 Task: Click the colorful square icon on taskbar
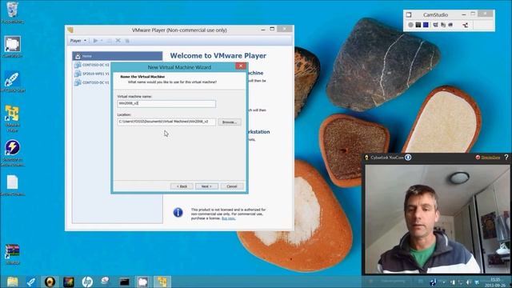point(69,282)
